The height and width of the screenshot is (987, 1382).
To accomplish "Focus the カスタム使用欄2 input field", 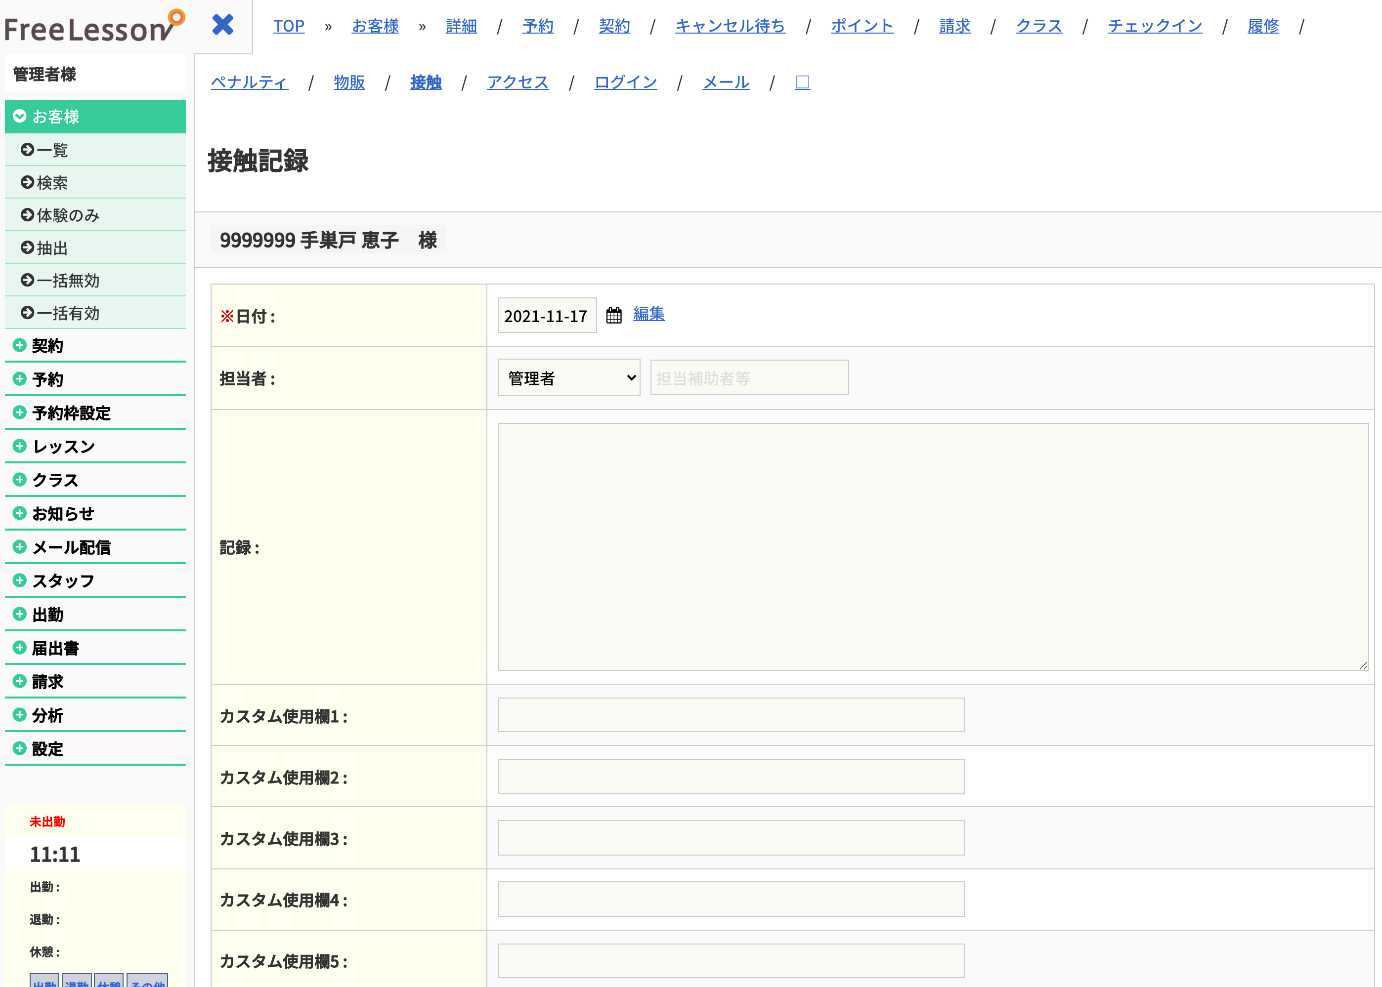I will pyautogui.click(x=731, y=776).
